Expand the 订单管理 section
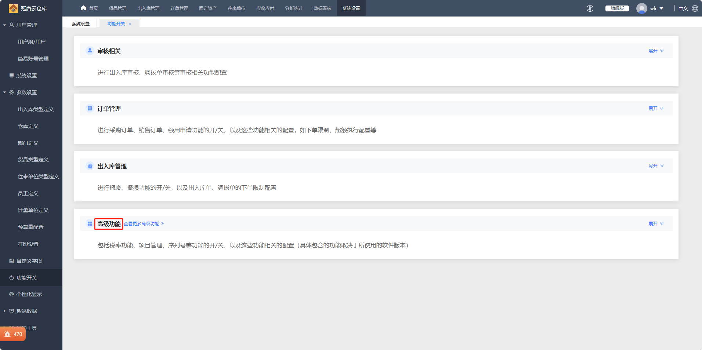The width and height of the screenshot is (702, 350). (656, 109)
